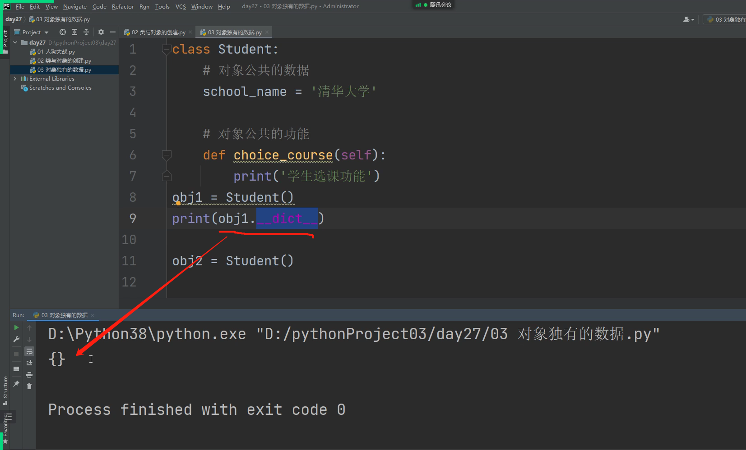Select External Libraries in Project tree
Screen dimensions: 746x450
47,78
